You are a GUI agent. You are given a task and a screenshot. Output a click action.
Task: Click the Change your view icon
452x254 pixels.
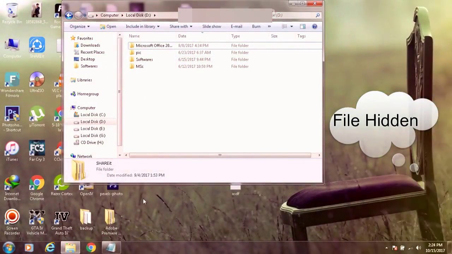pyautogui.click(x=285, y=26)
